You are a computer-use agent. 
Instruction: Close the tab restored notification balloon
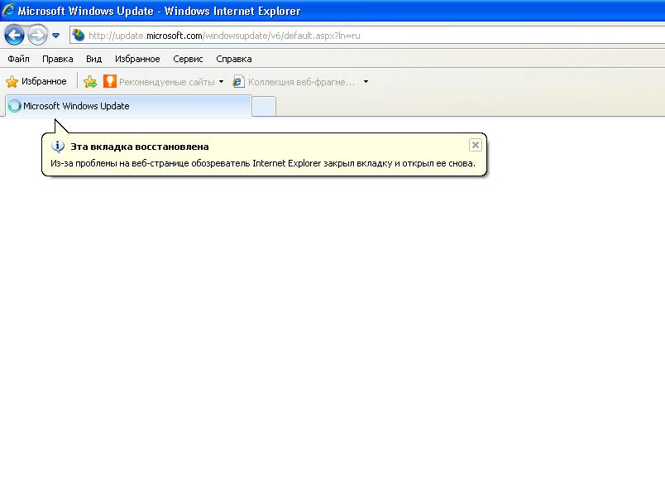[476, 145]
